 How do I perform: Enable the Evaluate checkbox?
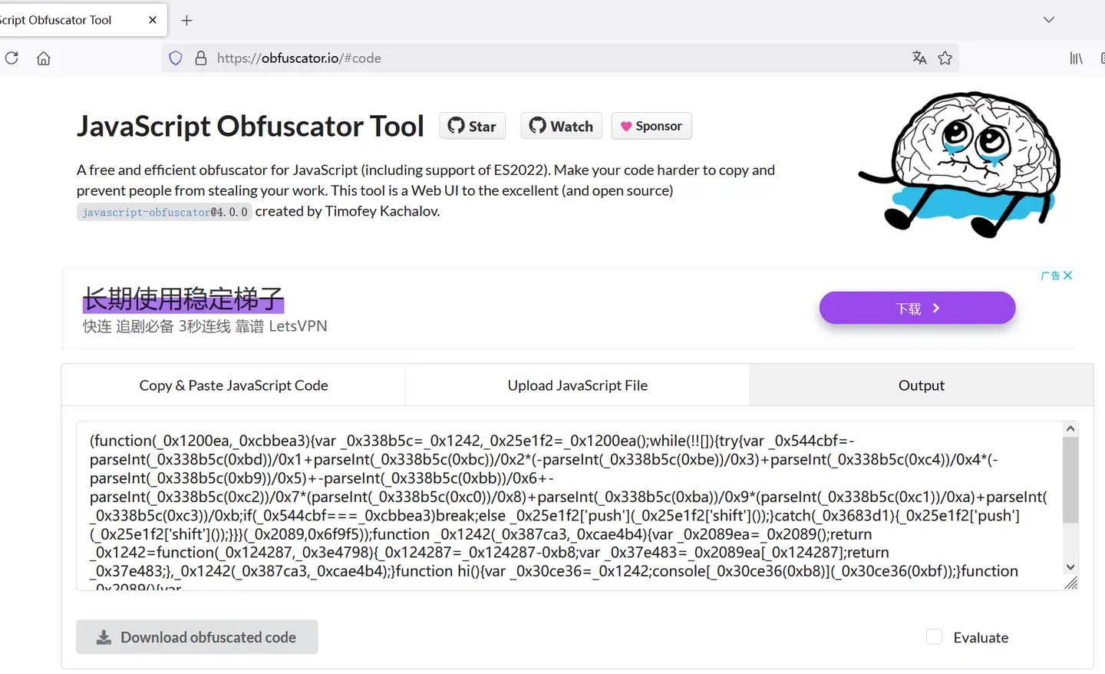pos(934,636)
